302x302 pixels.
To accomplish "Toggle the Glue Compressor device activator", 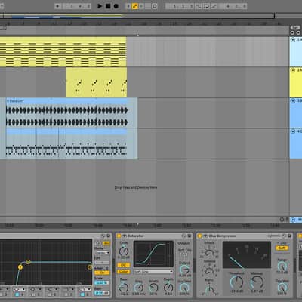I will [x=200, y=236].
